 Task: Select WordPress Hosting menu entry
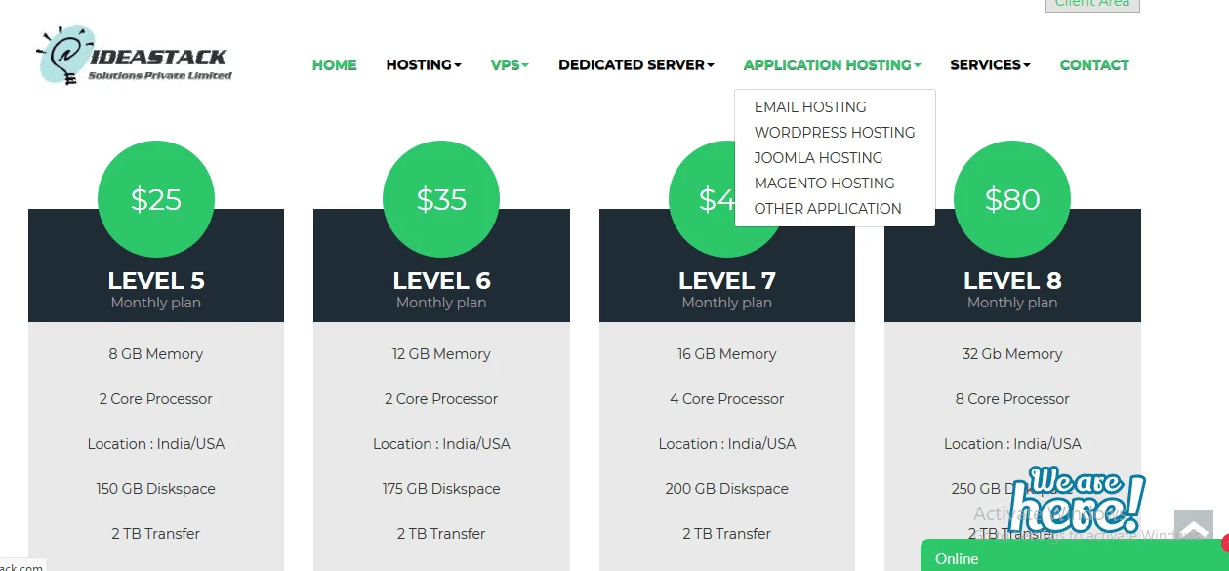pos(835,133)
